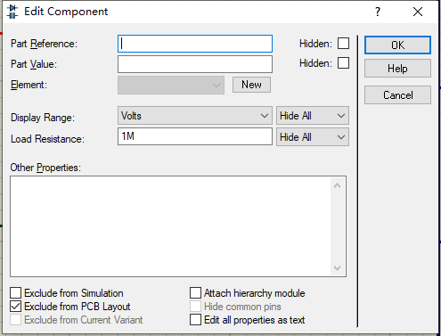This screenshot has width=441, height=336.
Task: Click the Cancel button
Action: (x=397, y=95)
